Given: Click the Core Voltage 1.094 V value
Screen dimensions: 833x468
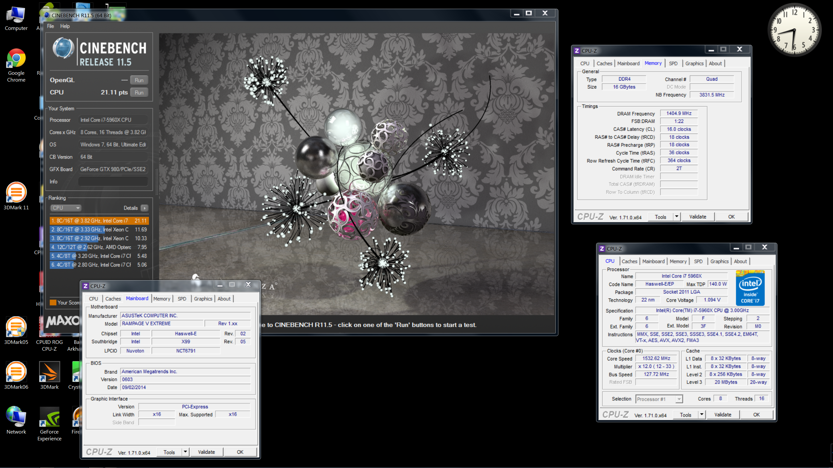Looking at the screenshot, I should 712,300.
